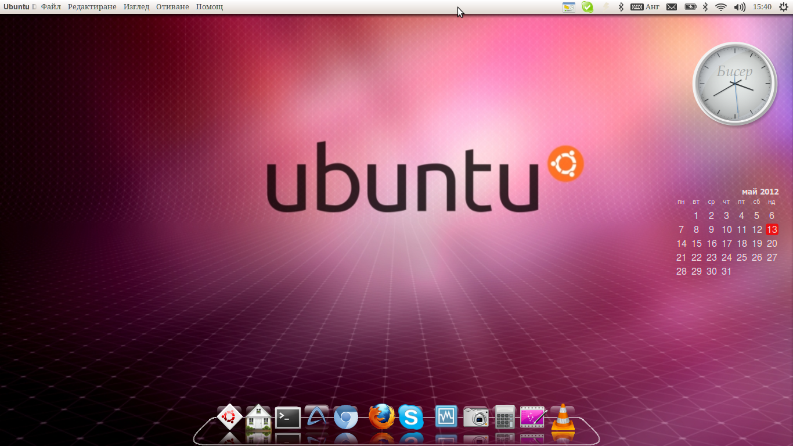This screenshot has height=446, width=793.
Task: Click date 3 in the calendar widget
Action: pos(726,215)
